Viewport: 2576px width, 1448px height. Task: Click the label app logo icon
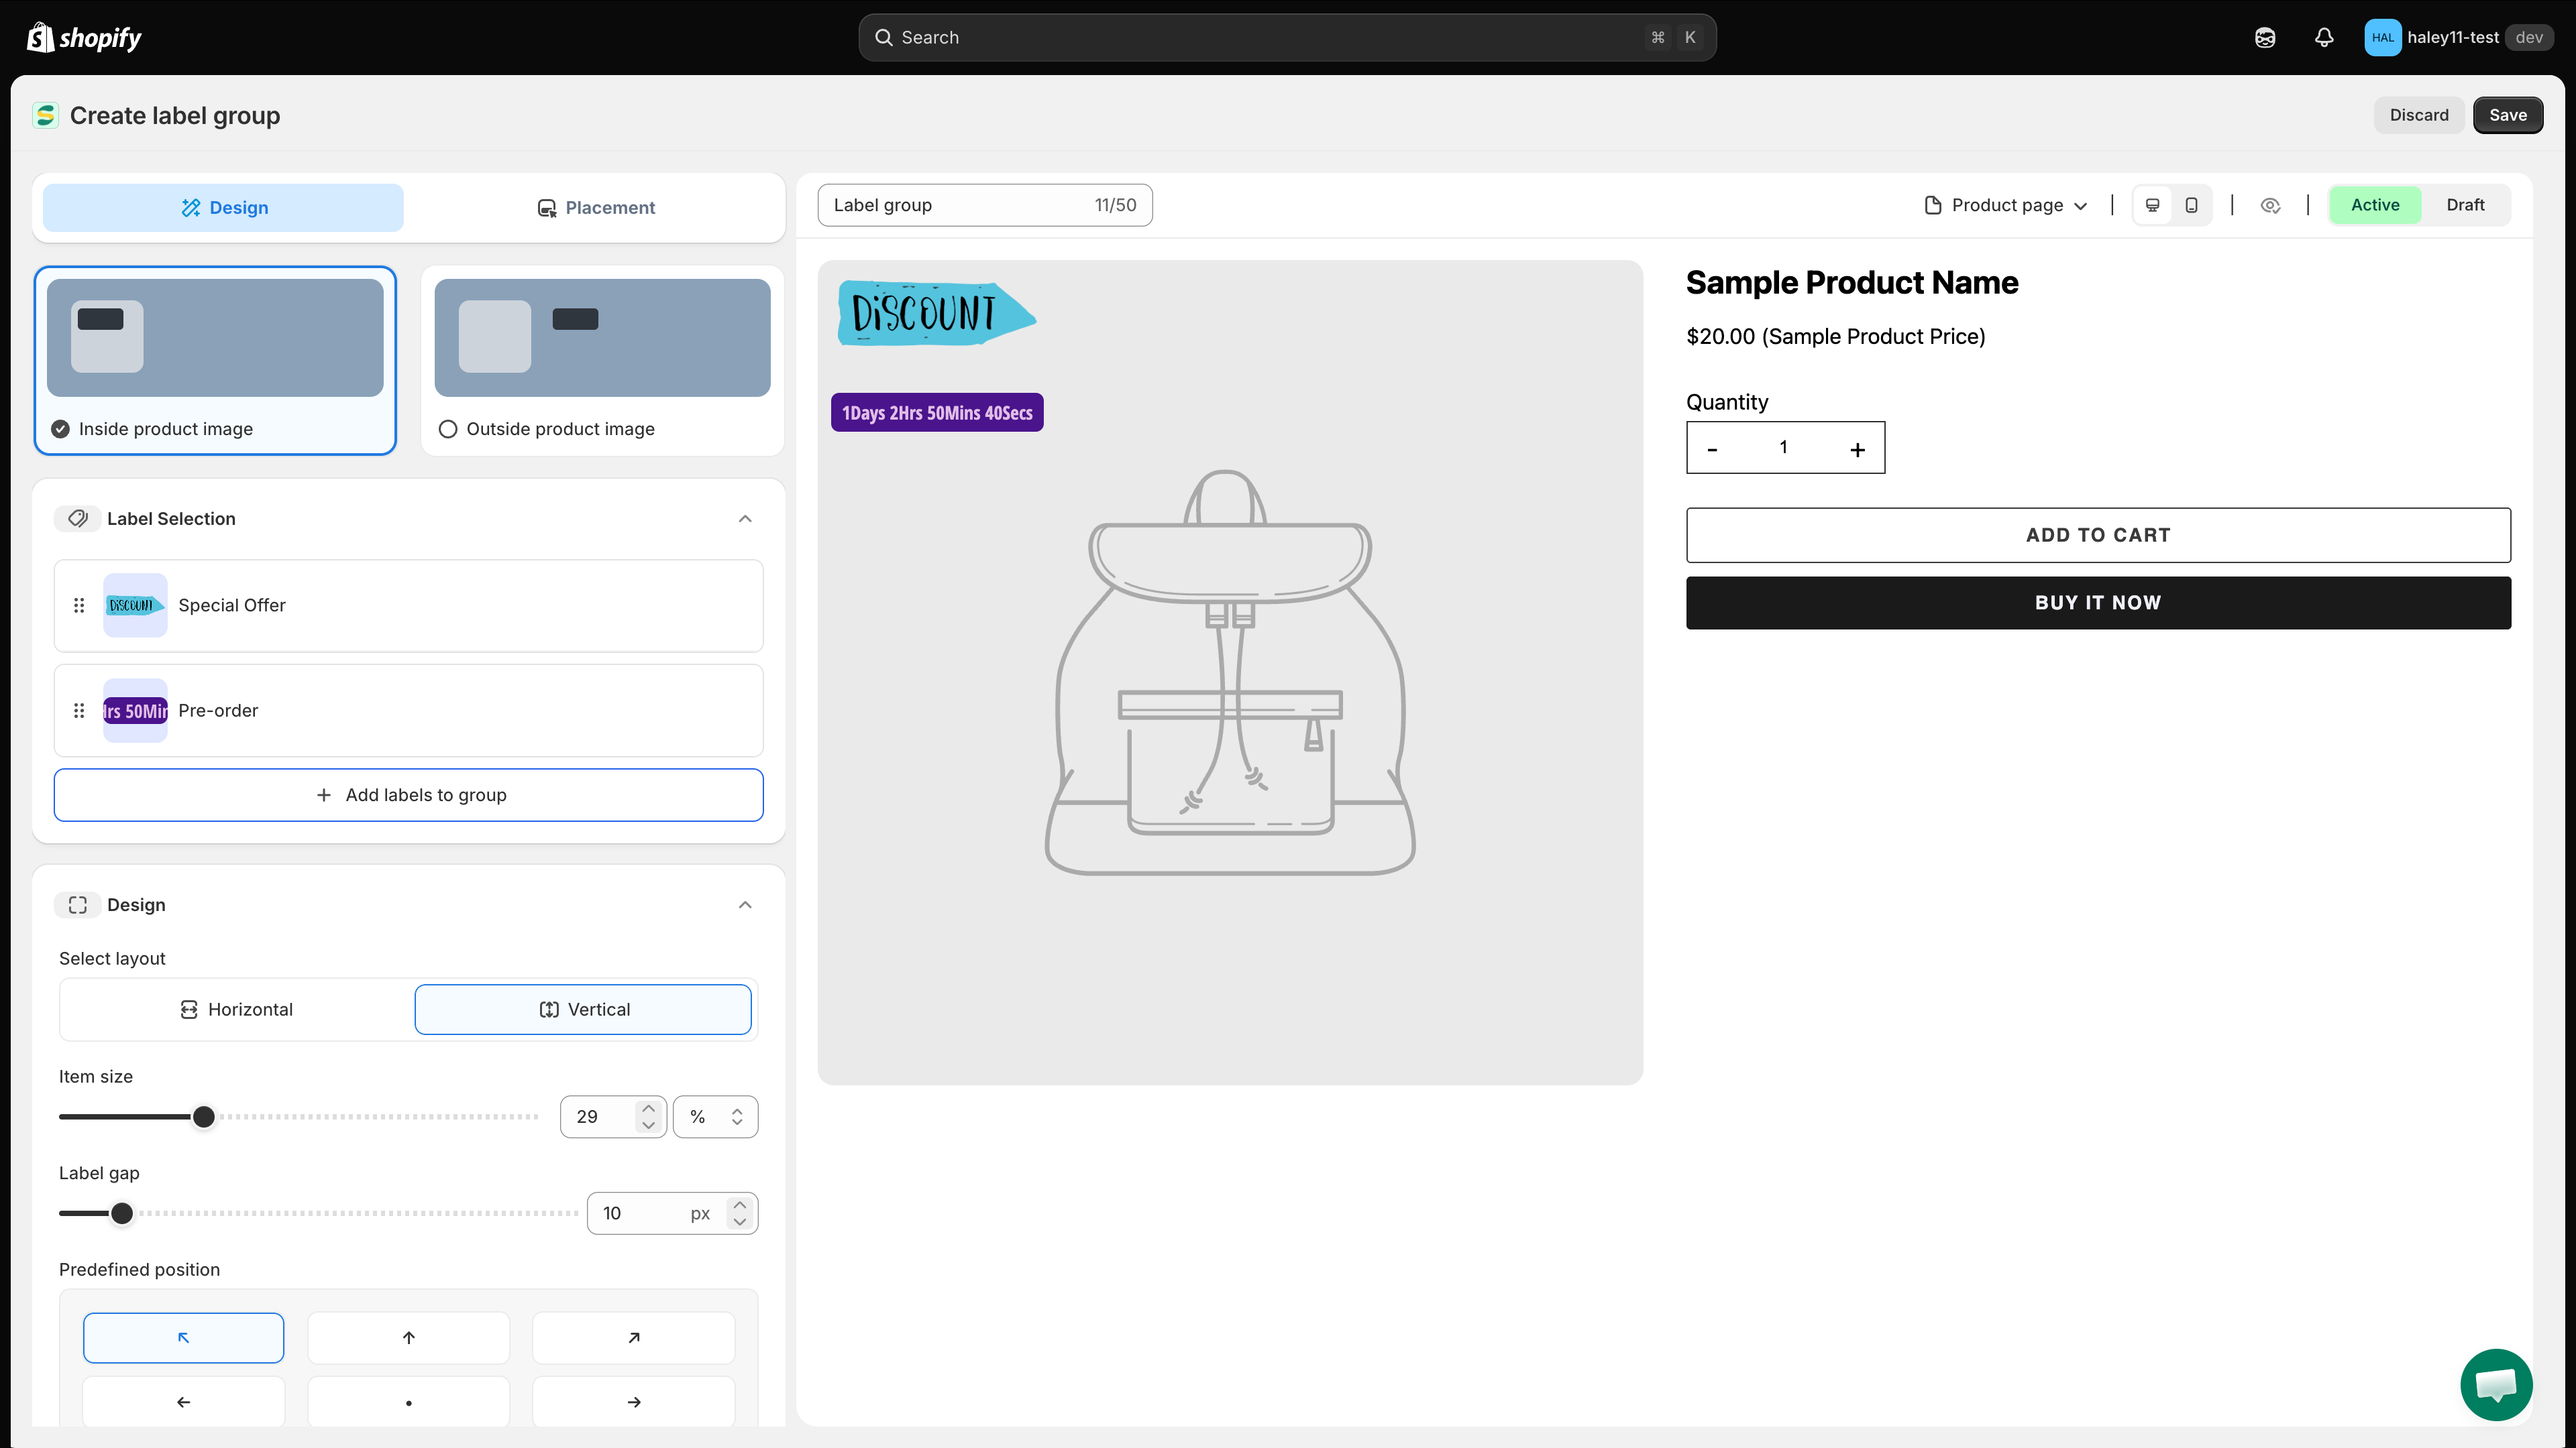pyautogui.click(x=46, y=116)
